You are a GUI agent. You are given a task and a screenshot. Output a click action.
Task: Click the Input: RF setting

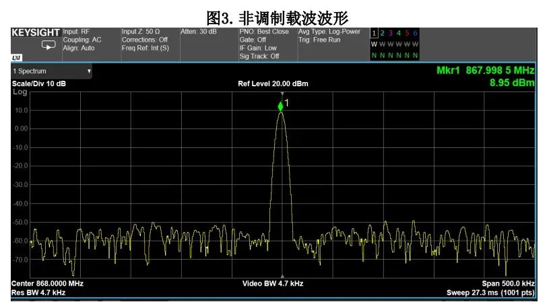coord(76,32)
